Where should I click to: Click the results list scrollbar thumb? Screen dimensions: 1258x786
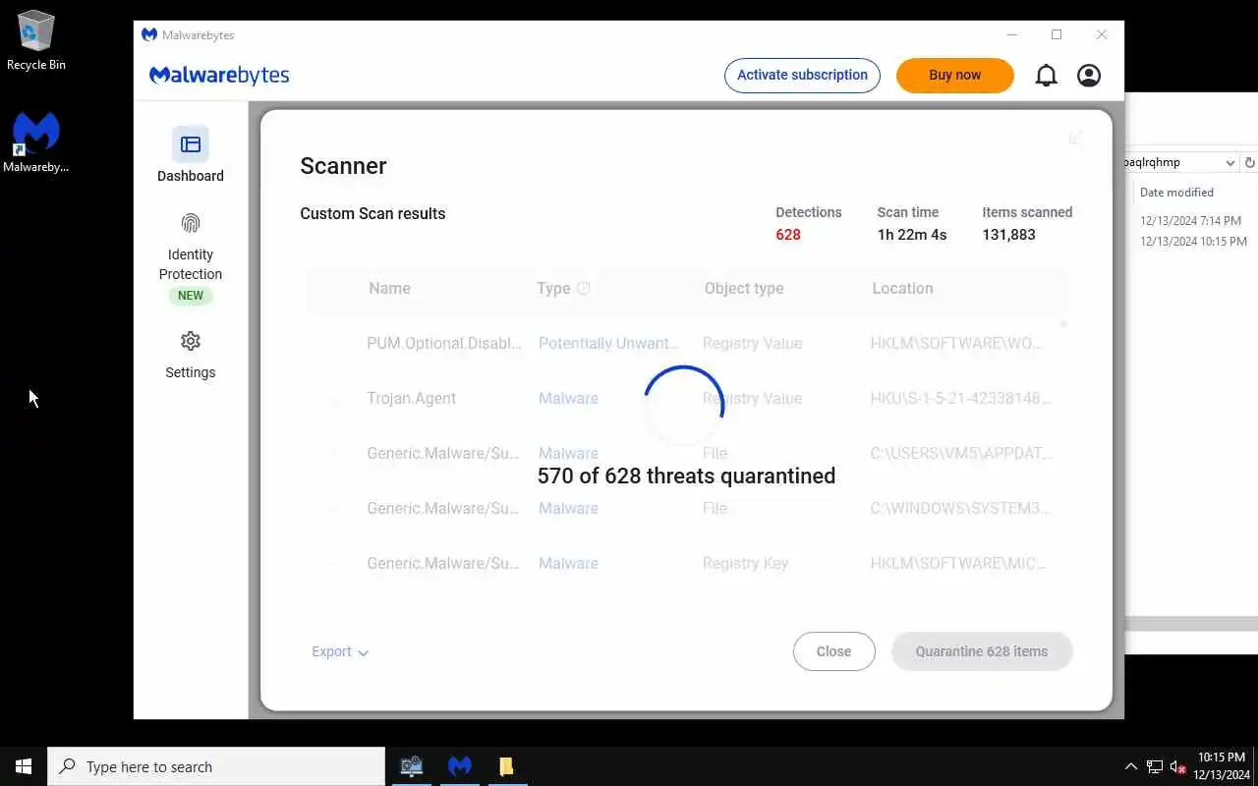tap(1063, 323)
